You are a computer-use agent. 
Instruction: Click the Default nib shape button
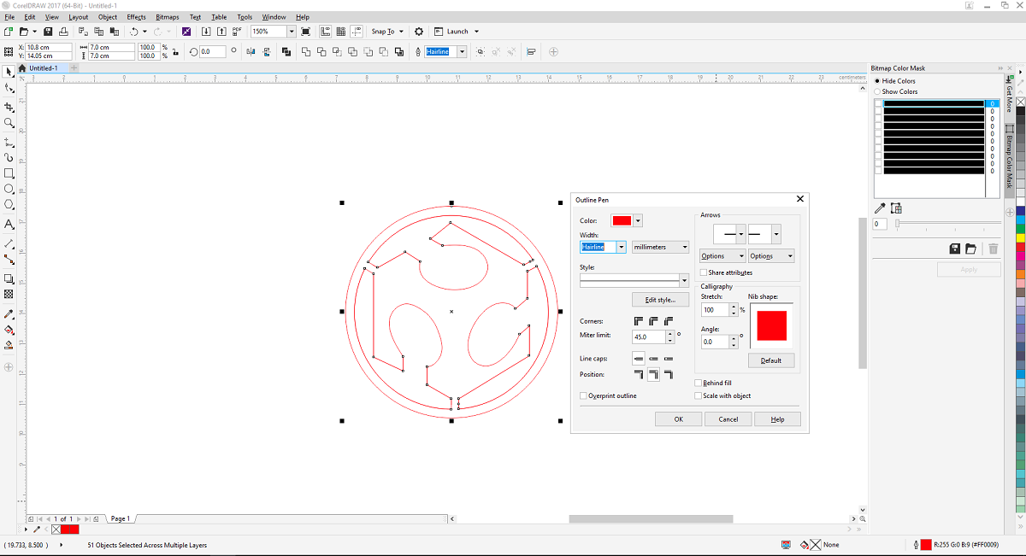pos(771,360)
